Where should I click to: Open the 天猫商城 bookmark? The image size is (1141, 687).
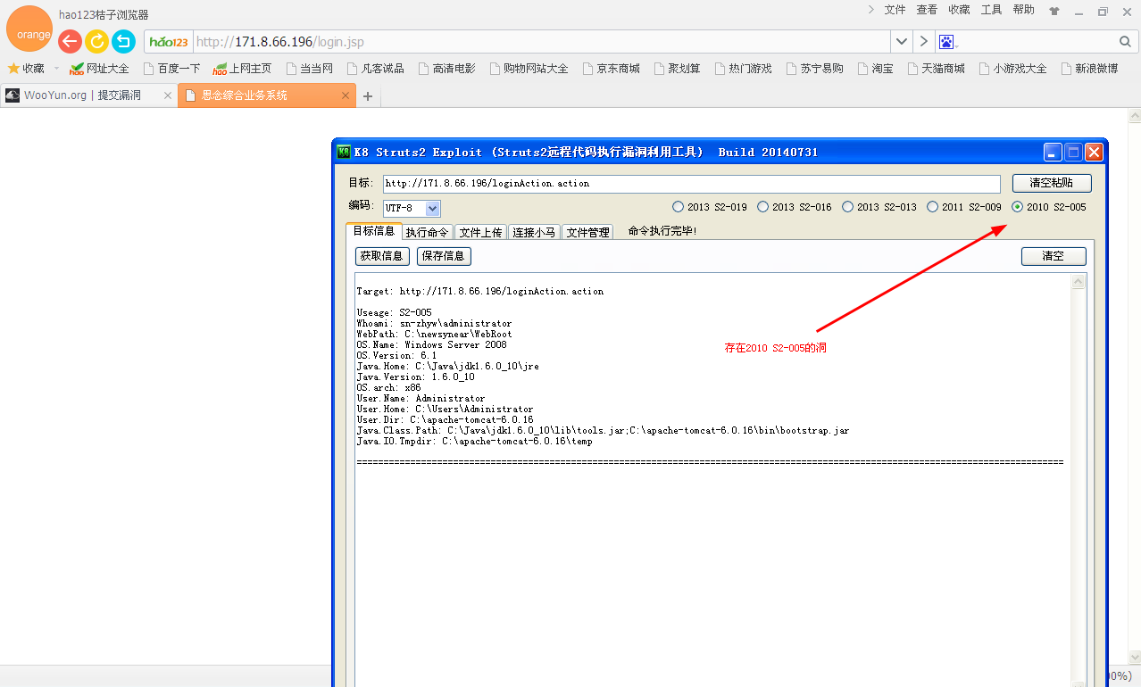click(x=936, y=68)
